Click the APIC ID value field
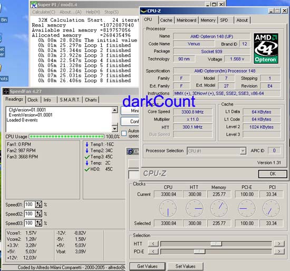 pyautogui.click(x=274, y=151)
